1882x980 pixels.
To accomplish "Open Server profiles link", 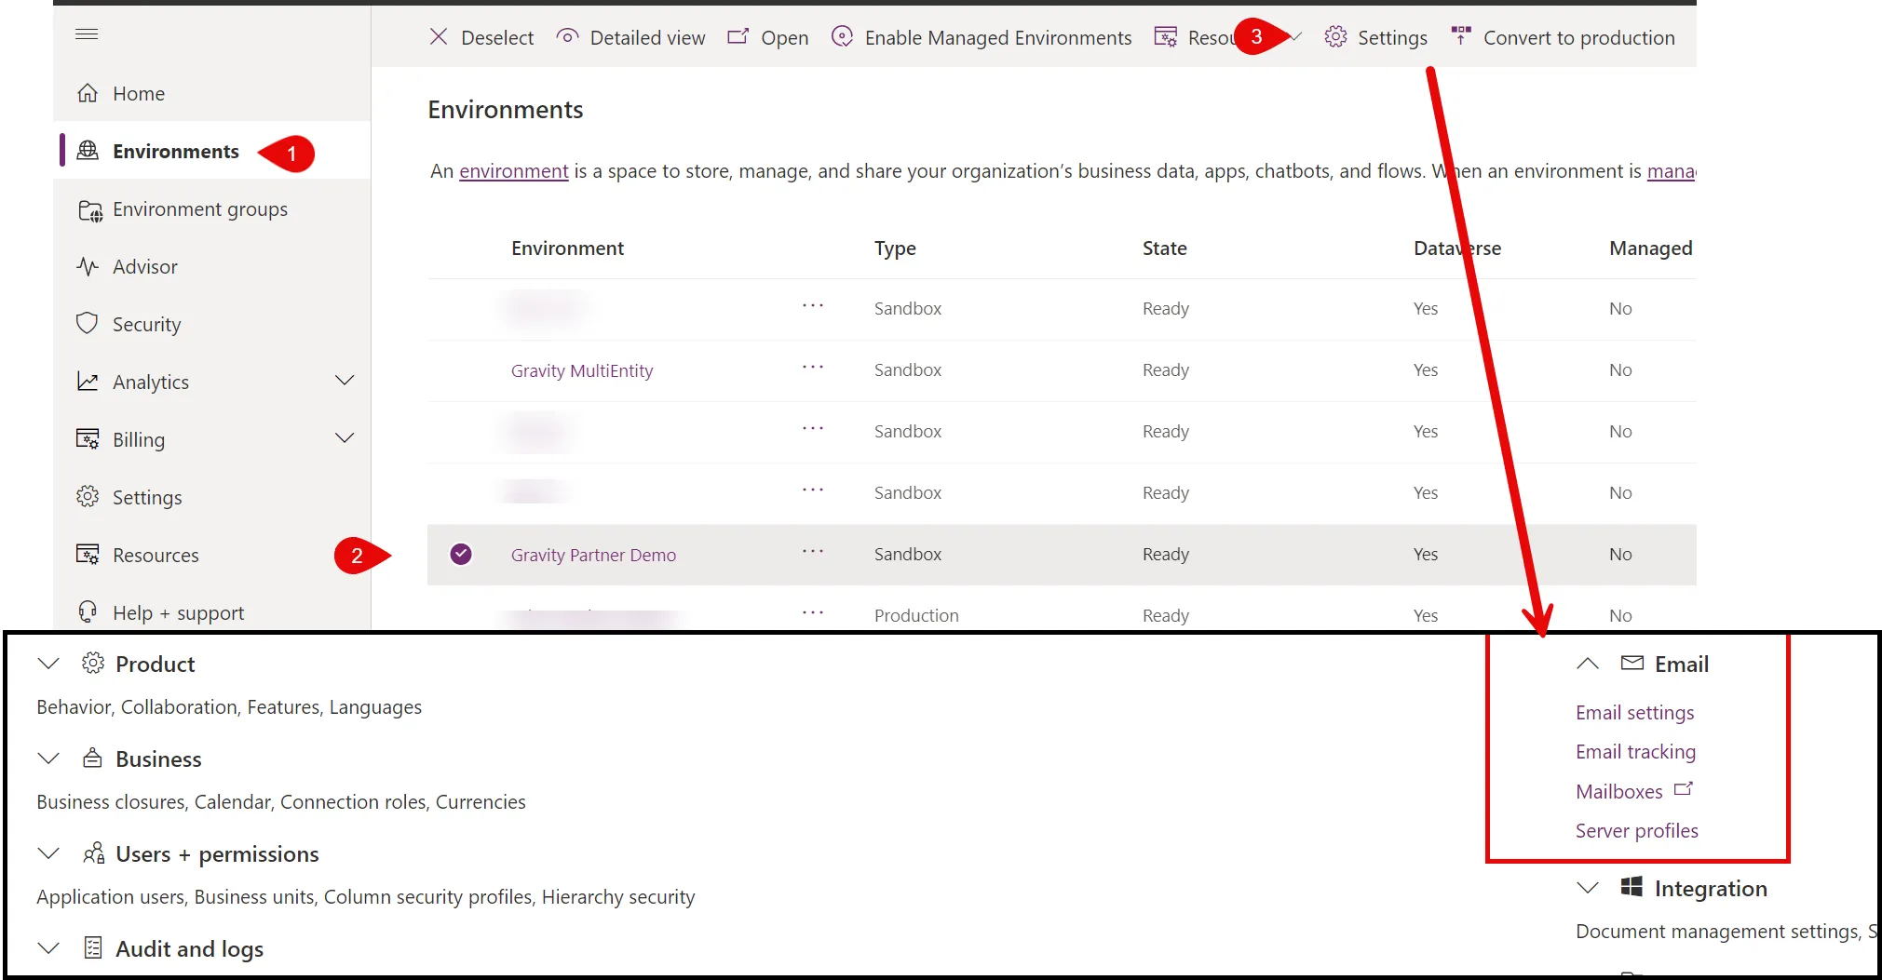I will (1636, 830).
